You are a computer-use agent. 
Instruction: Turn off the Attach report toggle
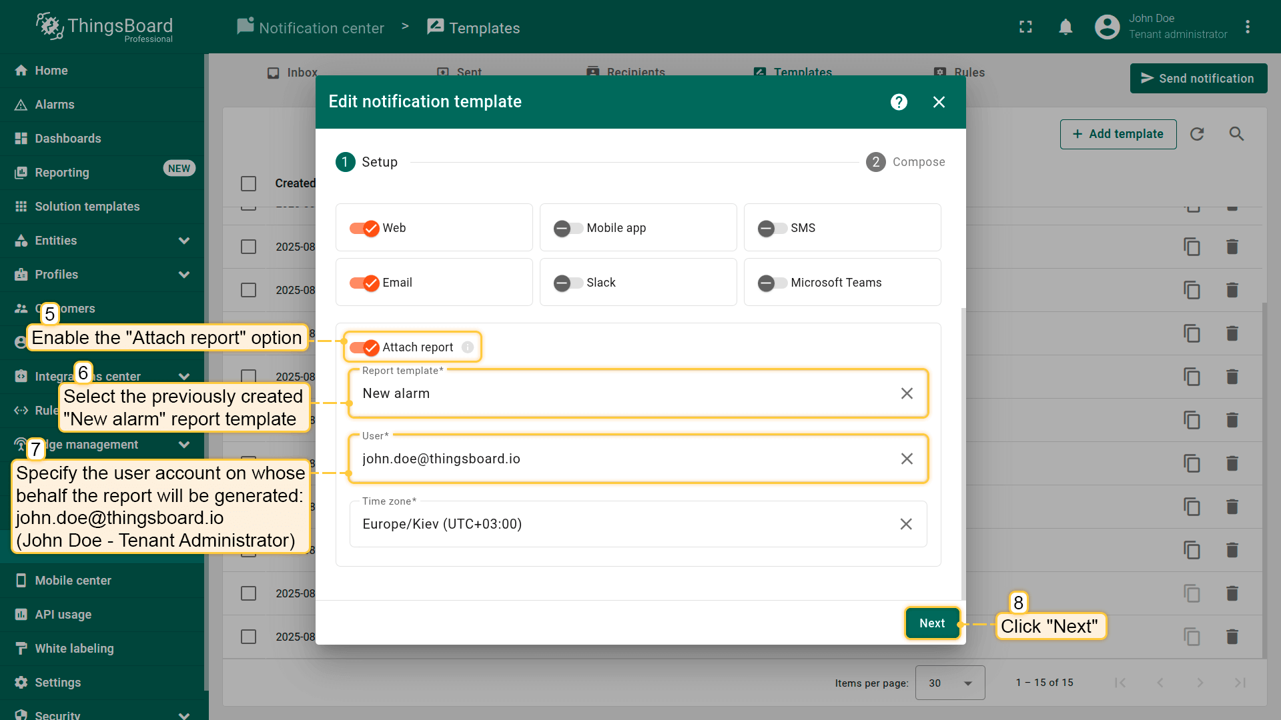tap(364, 347)
